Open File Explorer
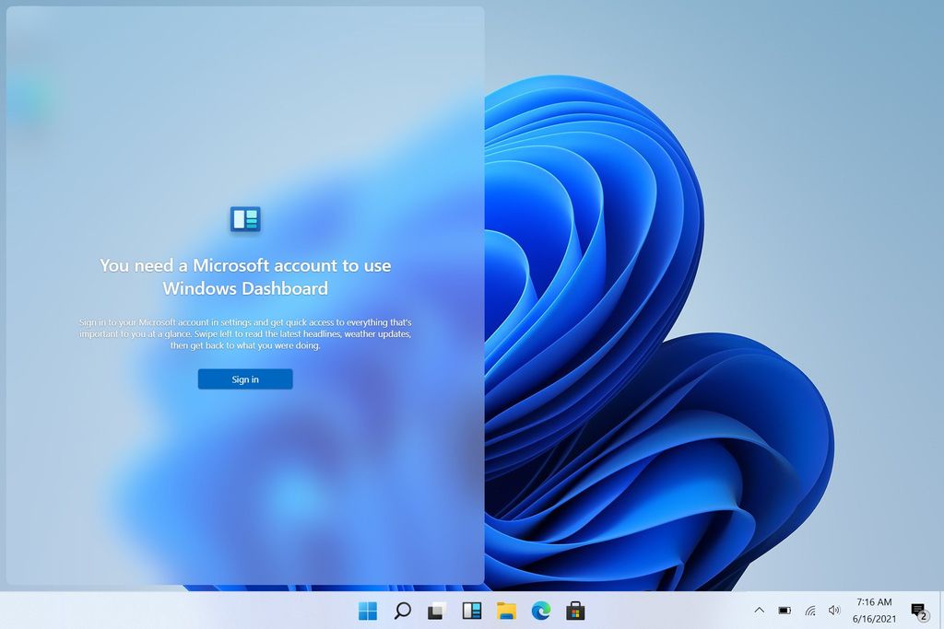 [506, 610]
